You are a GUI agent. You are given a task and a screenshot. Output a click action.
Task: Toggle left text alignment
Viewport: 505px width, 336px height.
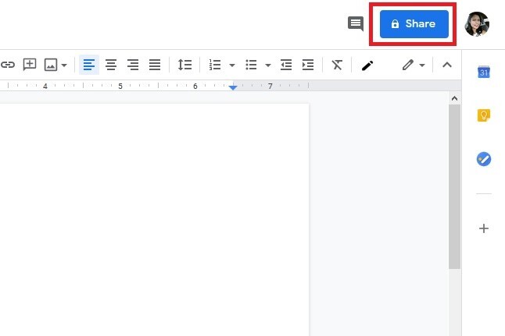(89, 65)
